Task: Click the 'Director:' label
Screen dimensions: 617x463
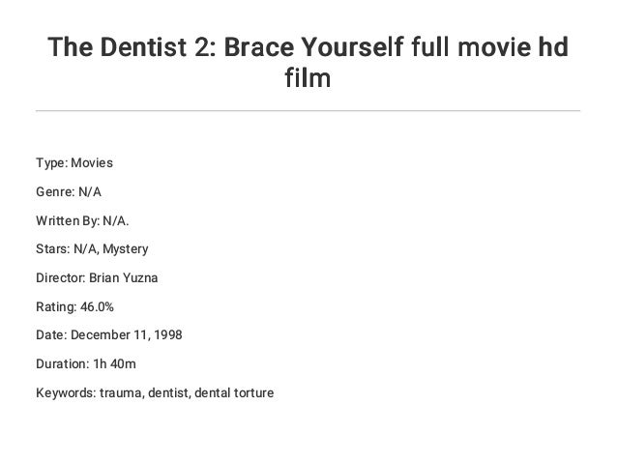Action: coord(61,277)
